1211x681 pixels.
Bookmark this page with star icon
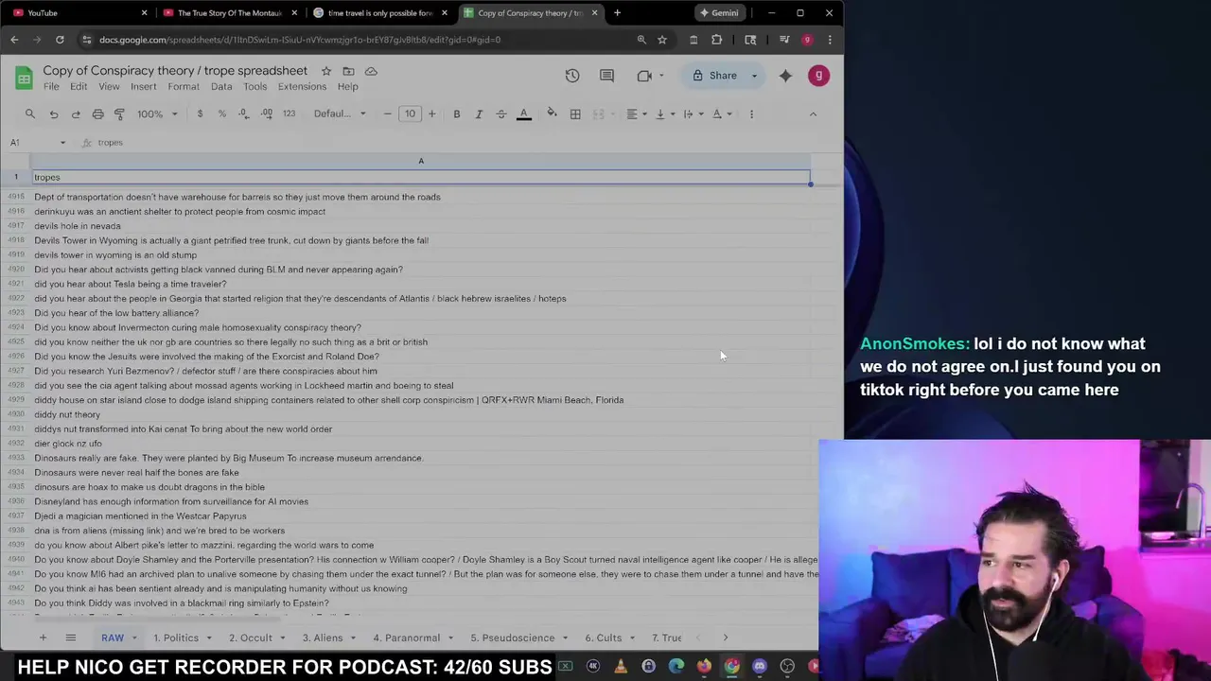[662, 40]
